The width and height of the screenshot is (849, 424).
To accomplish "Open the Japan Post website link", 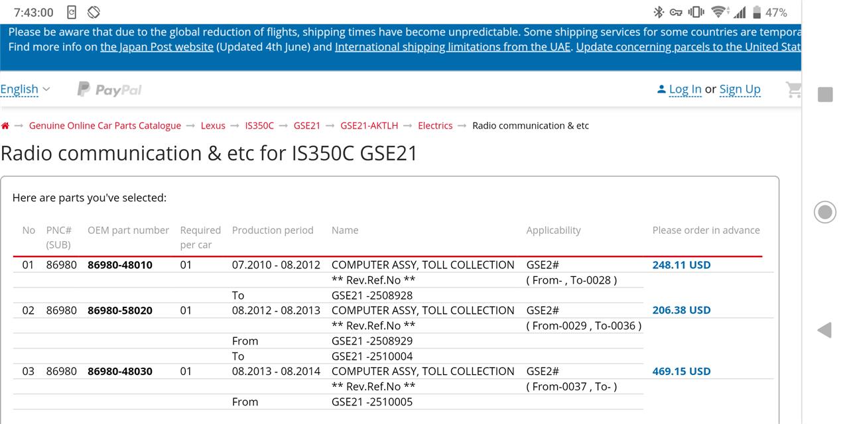I will [157, 47].
